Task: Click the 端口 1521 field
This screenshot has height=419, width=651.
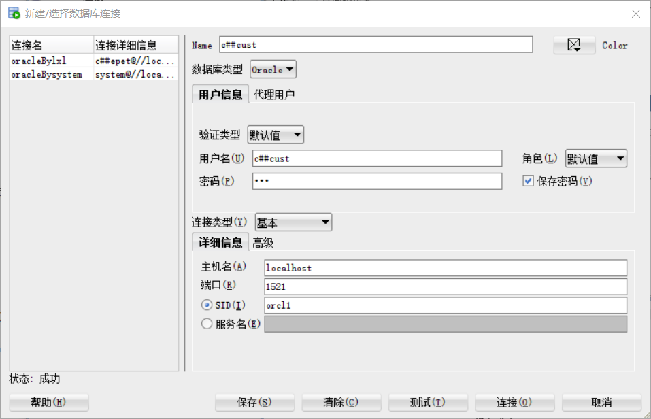Action: click(x=446, y=286)
